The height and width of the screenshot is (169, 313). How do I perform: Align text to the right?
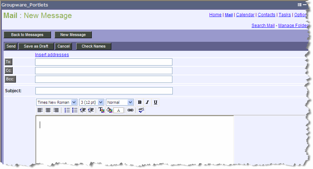pyautogui.click(x=56, y=110)
